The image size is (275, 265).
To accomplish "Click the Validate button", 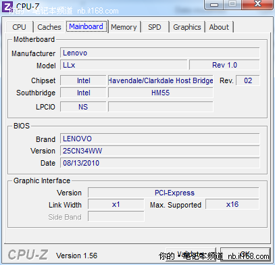I will click(x=191, y=254).
